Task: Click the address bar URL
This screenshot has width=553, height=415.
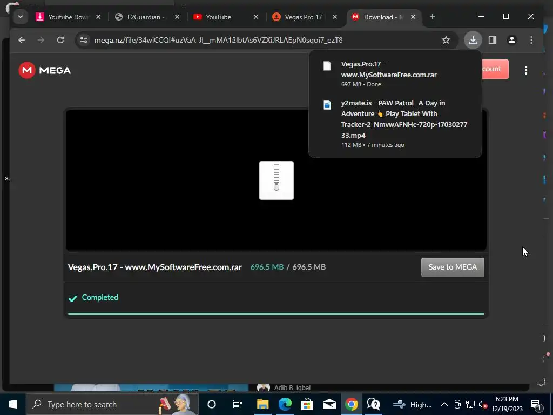Action: [x=218, y=40]
